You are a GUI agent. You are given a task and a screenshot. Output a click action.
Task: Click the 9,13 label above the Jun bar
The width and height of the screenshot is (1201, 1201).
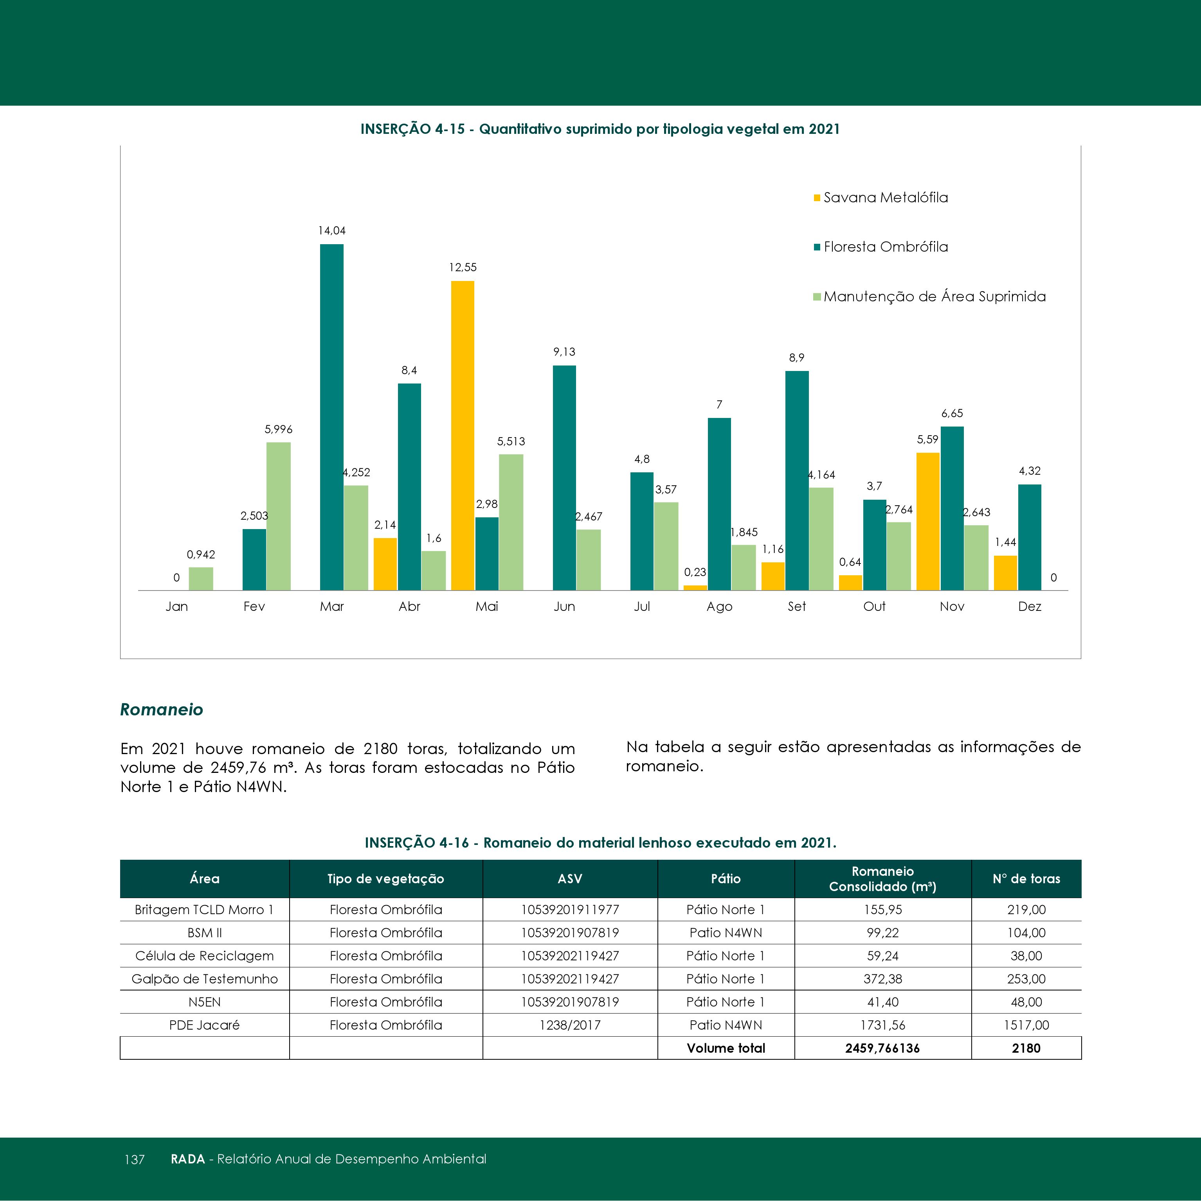pyautogui.click(x=564, y=352)
